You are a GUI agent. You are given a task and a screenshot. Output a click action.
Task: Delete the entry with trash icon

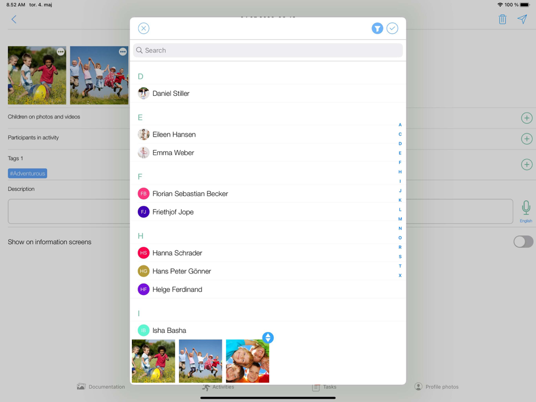pyautogui.click(x=502, y=19)
